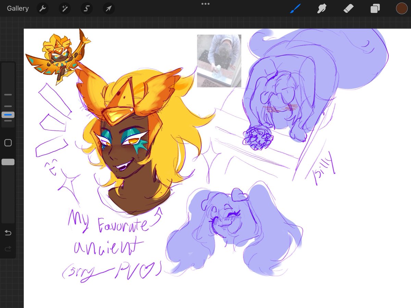Image resolution: width=411 pixels, height=308 pixels.
Task: Tap the purple pigtail character's heart bow
Action: tap(239, 195)
